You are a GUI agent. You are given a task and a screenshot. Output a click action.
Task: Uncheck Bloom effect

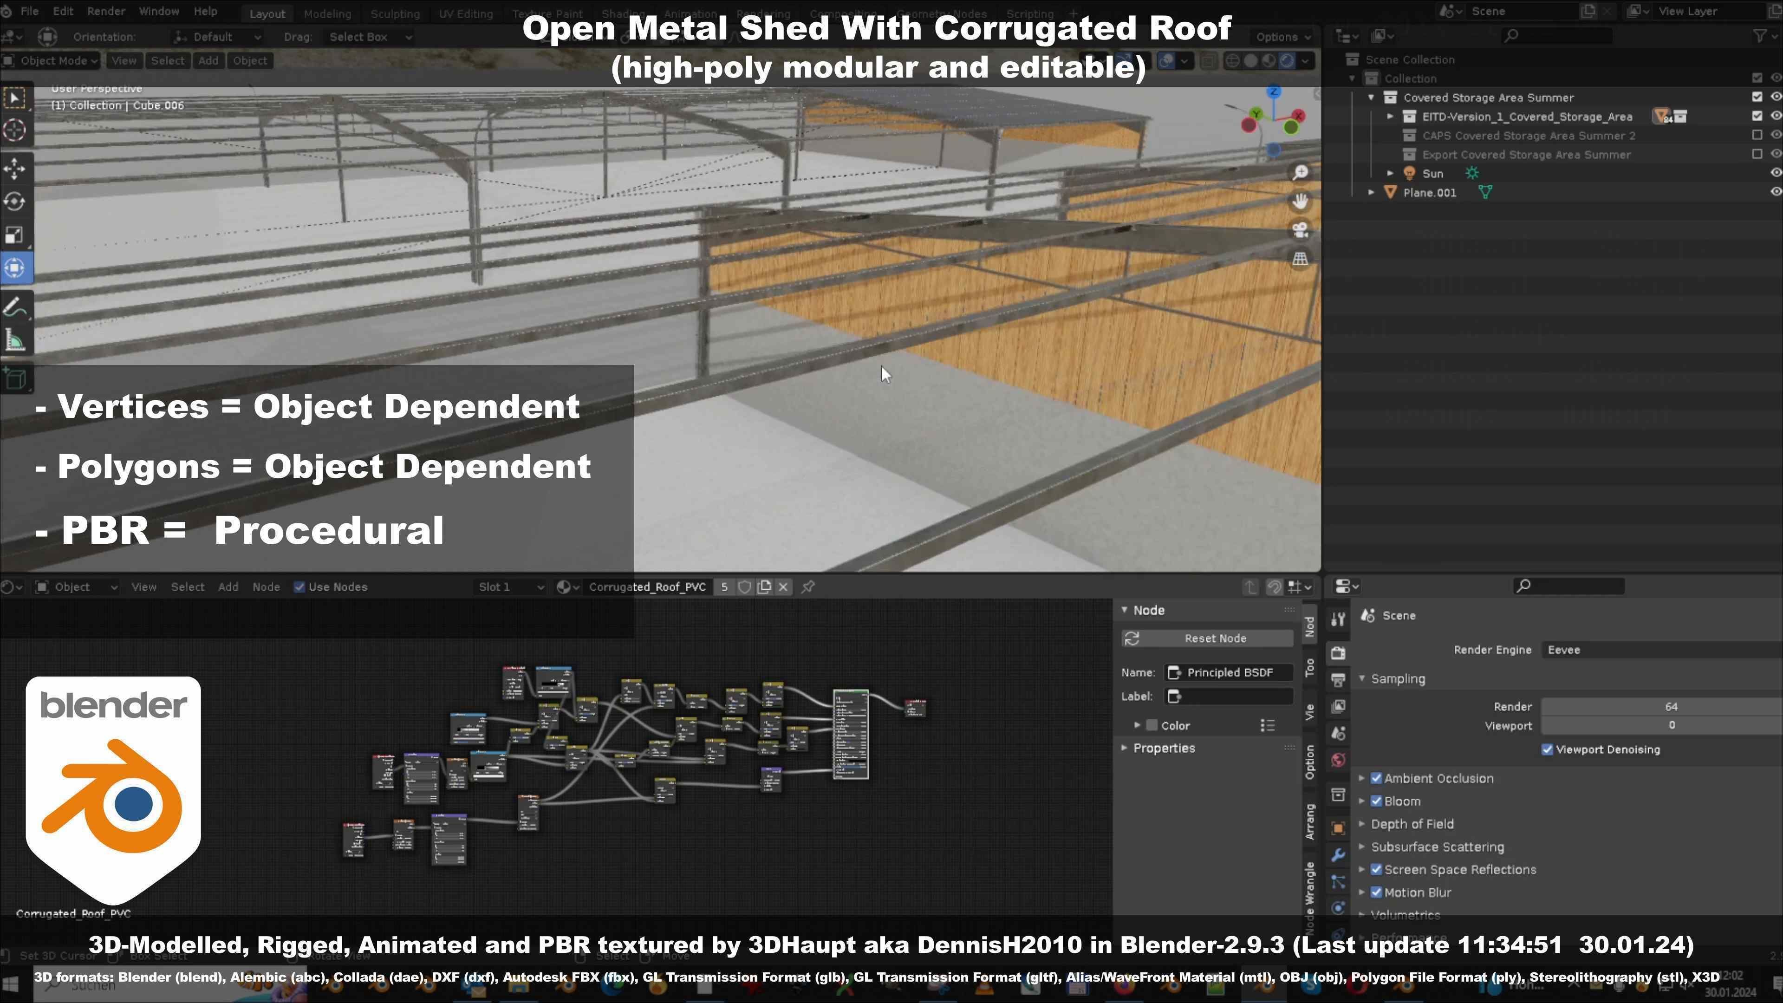[x=1376, y=801]
